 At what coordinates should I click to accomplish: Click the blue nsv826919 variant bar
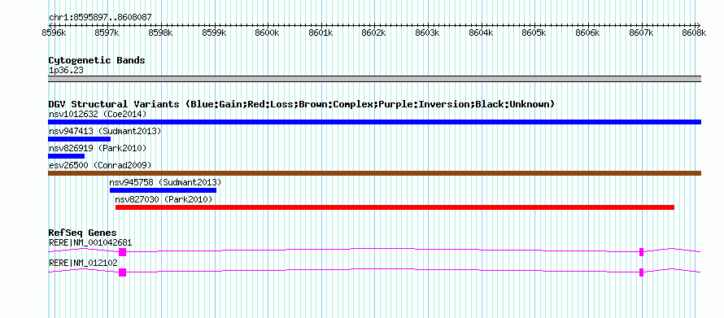click(66, 156)
